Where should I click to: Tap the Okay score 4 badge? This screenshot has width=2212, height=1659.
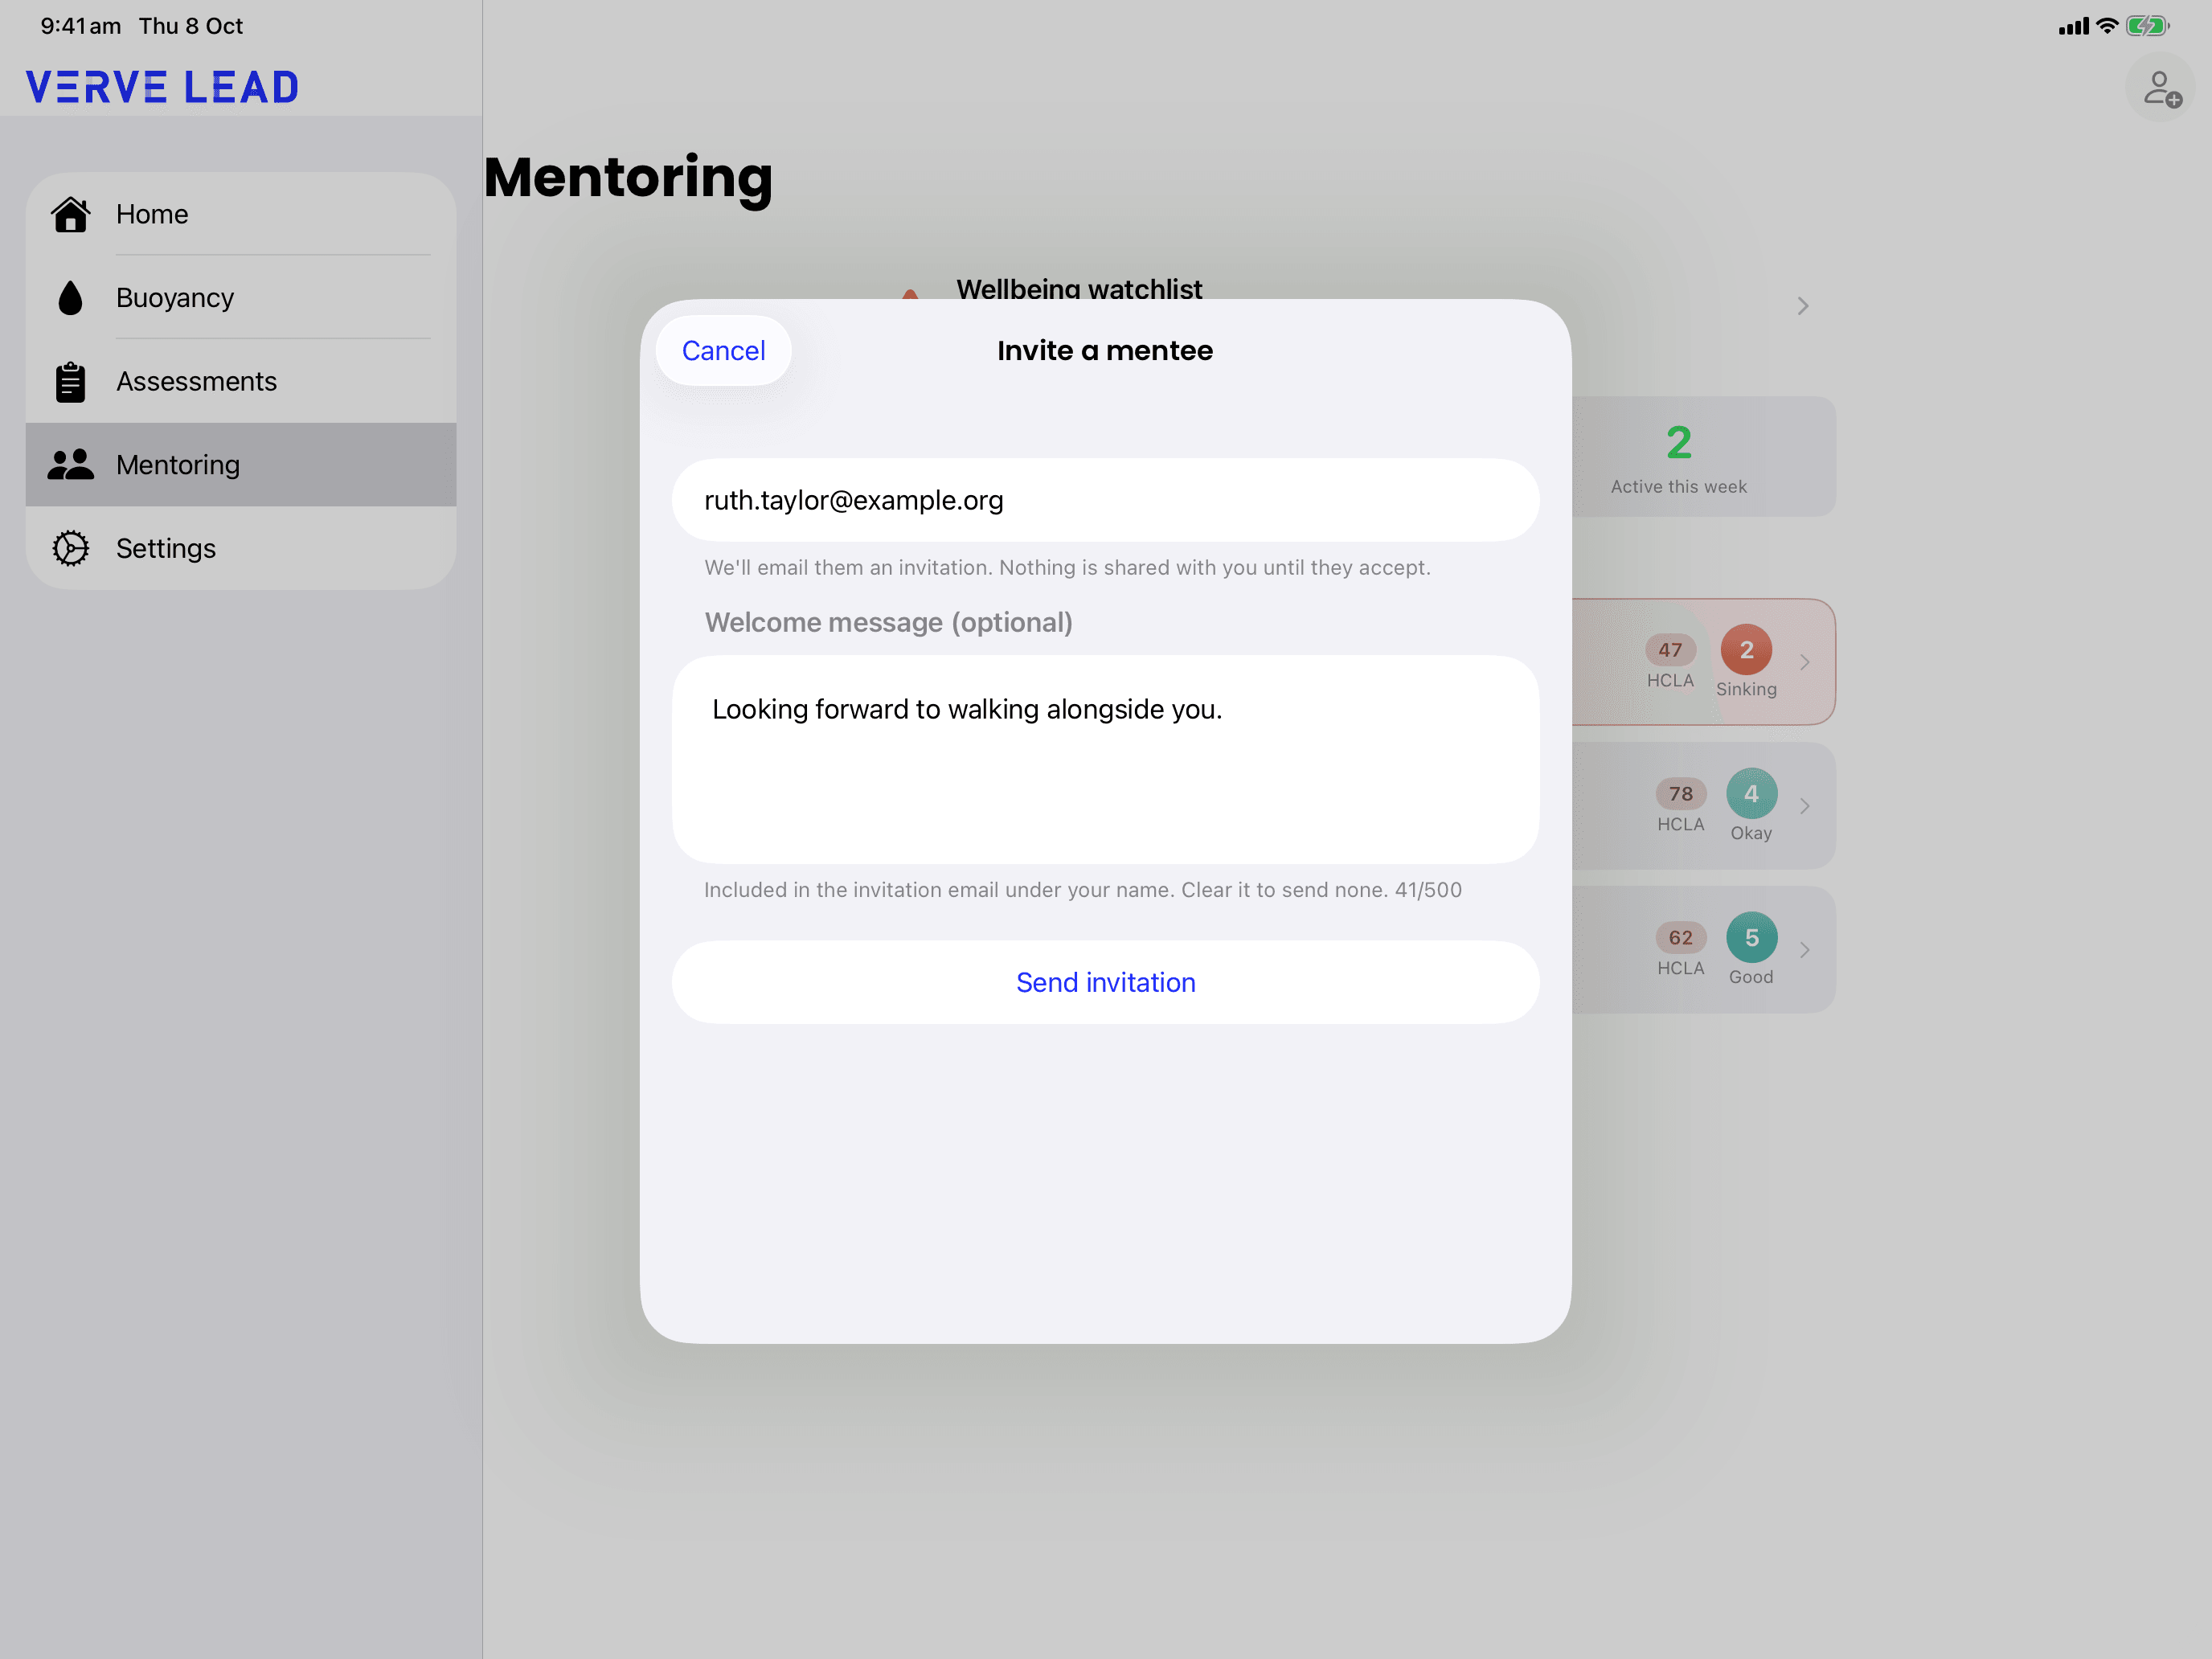coord(1751,794)
